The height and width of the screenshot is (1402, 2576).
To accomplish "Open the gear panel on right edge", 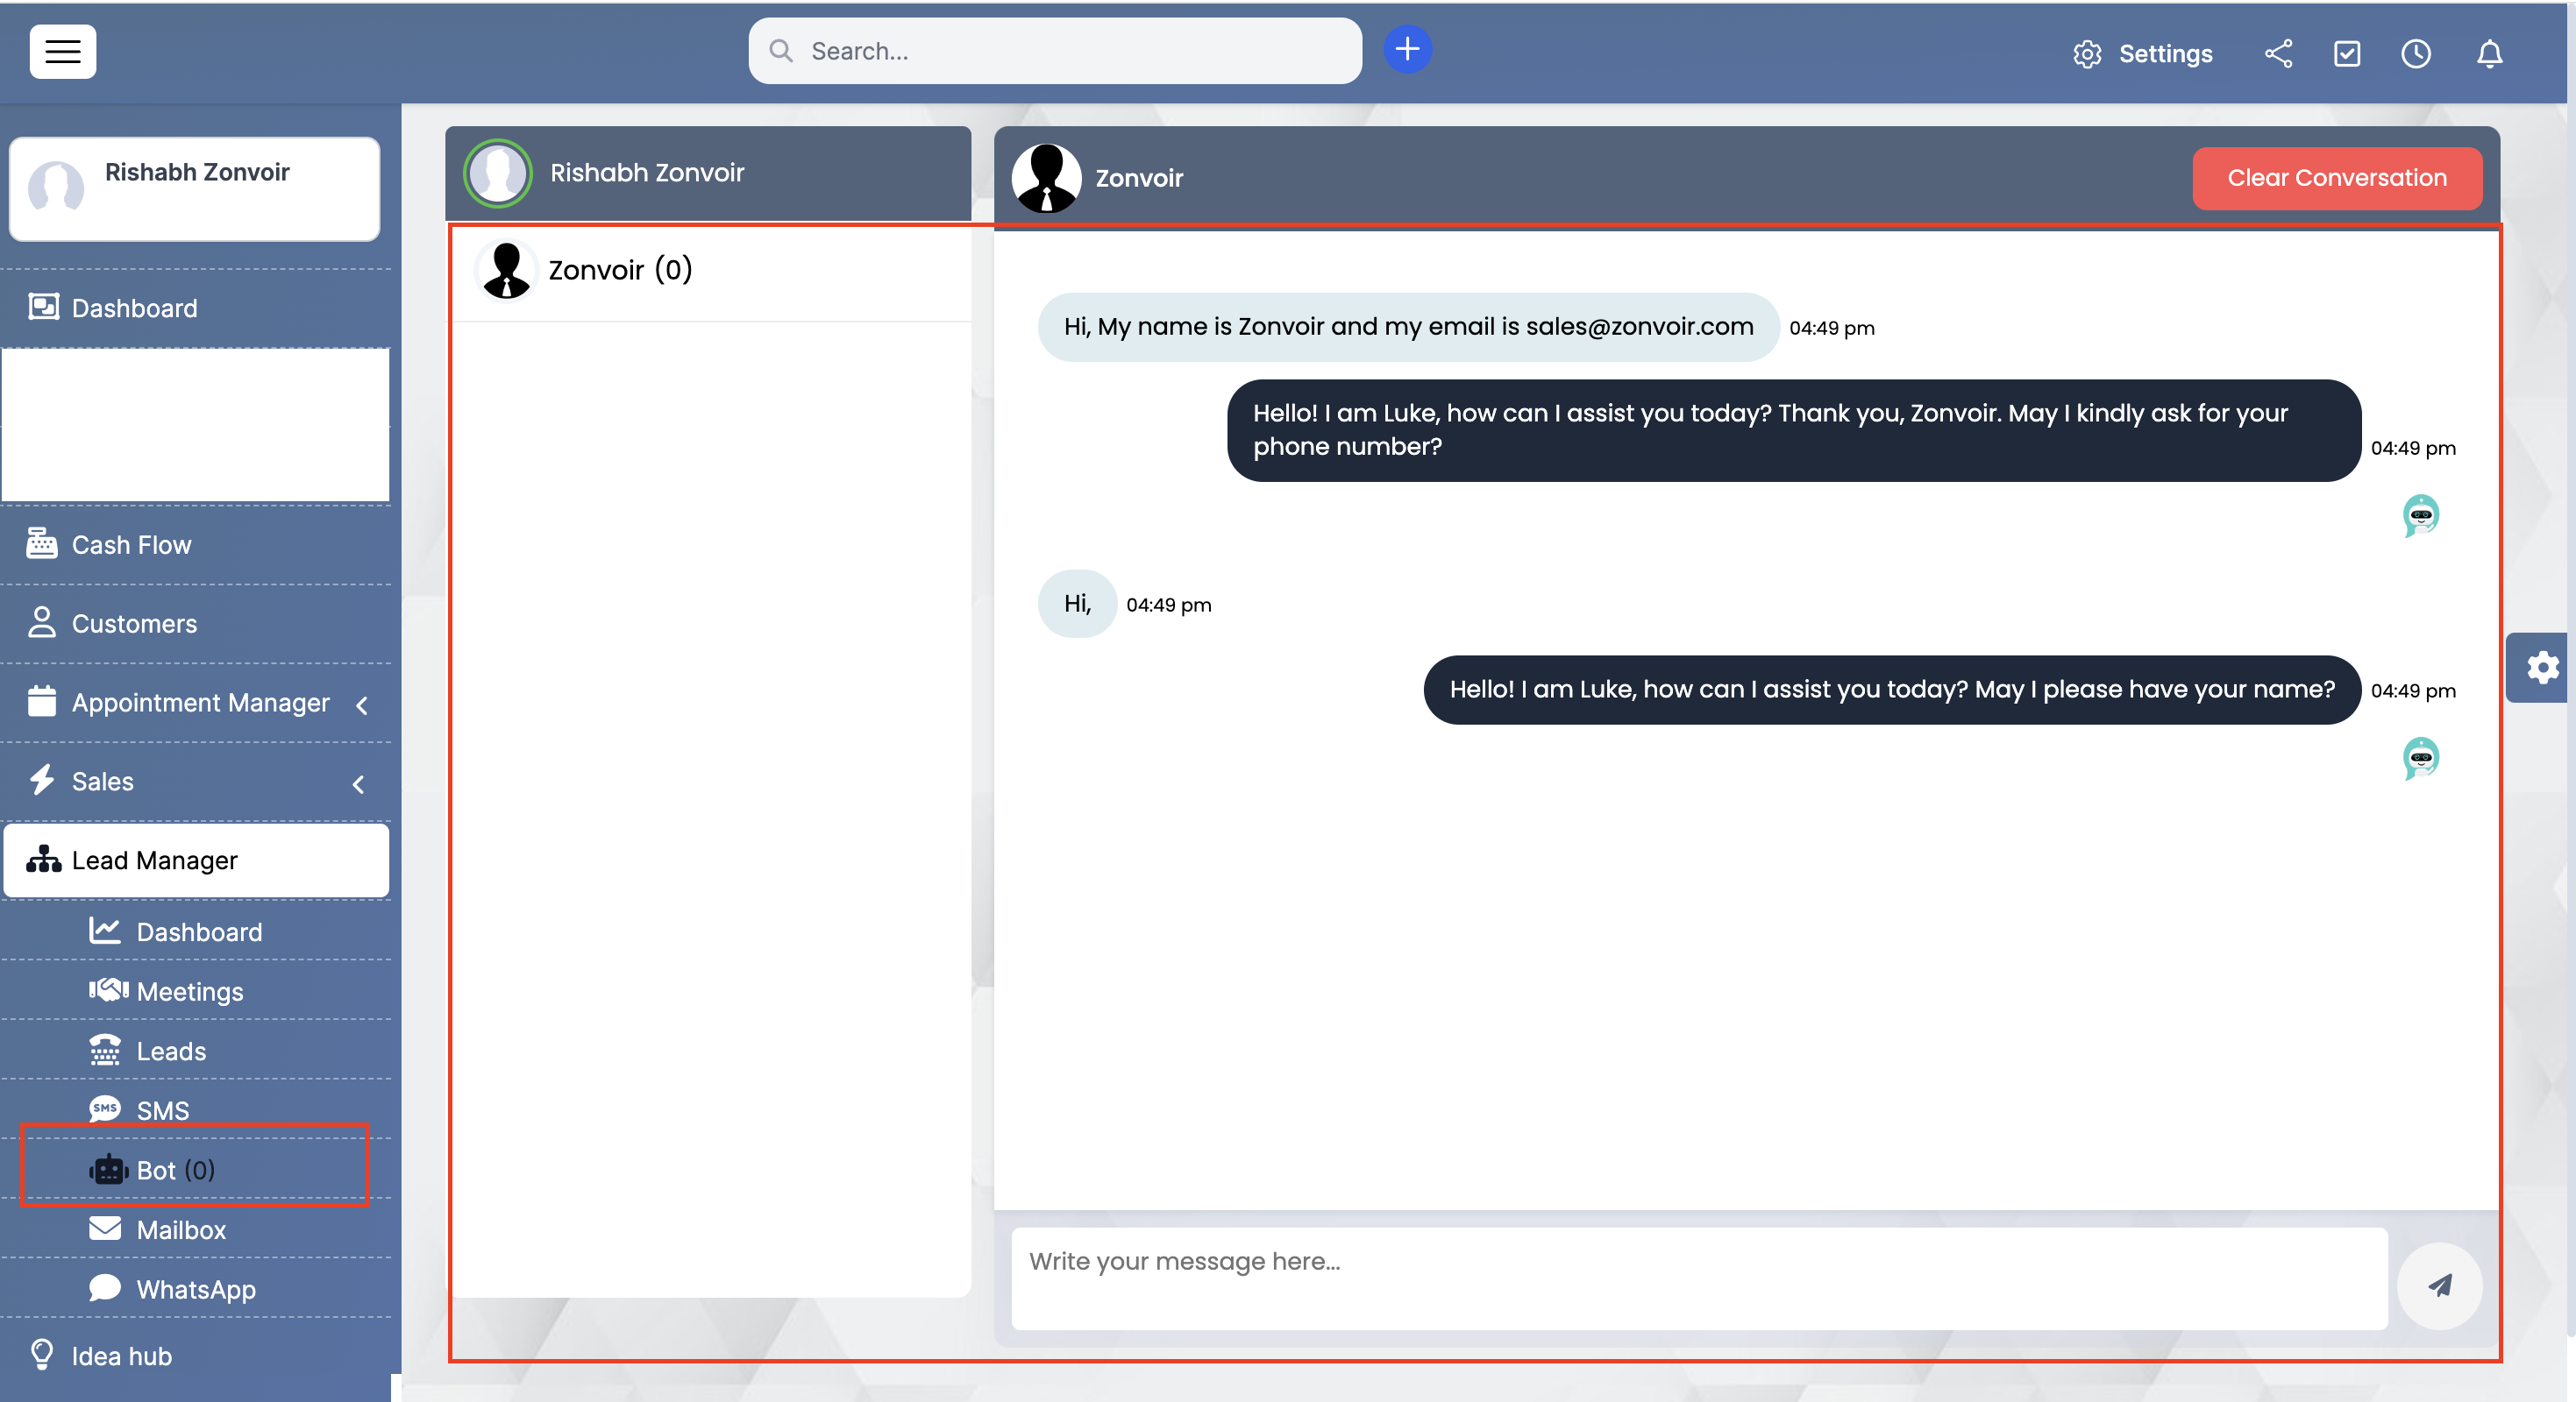I will click(x=2541, y=667).
